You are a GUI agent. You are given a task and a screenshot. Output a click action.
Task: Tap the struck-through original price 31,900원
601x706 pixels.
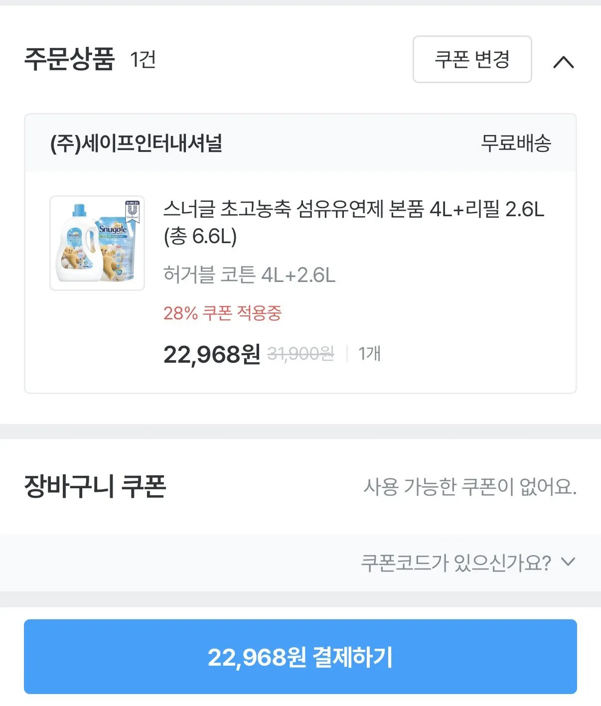point(300,354)
